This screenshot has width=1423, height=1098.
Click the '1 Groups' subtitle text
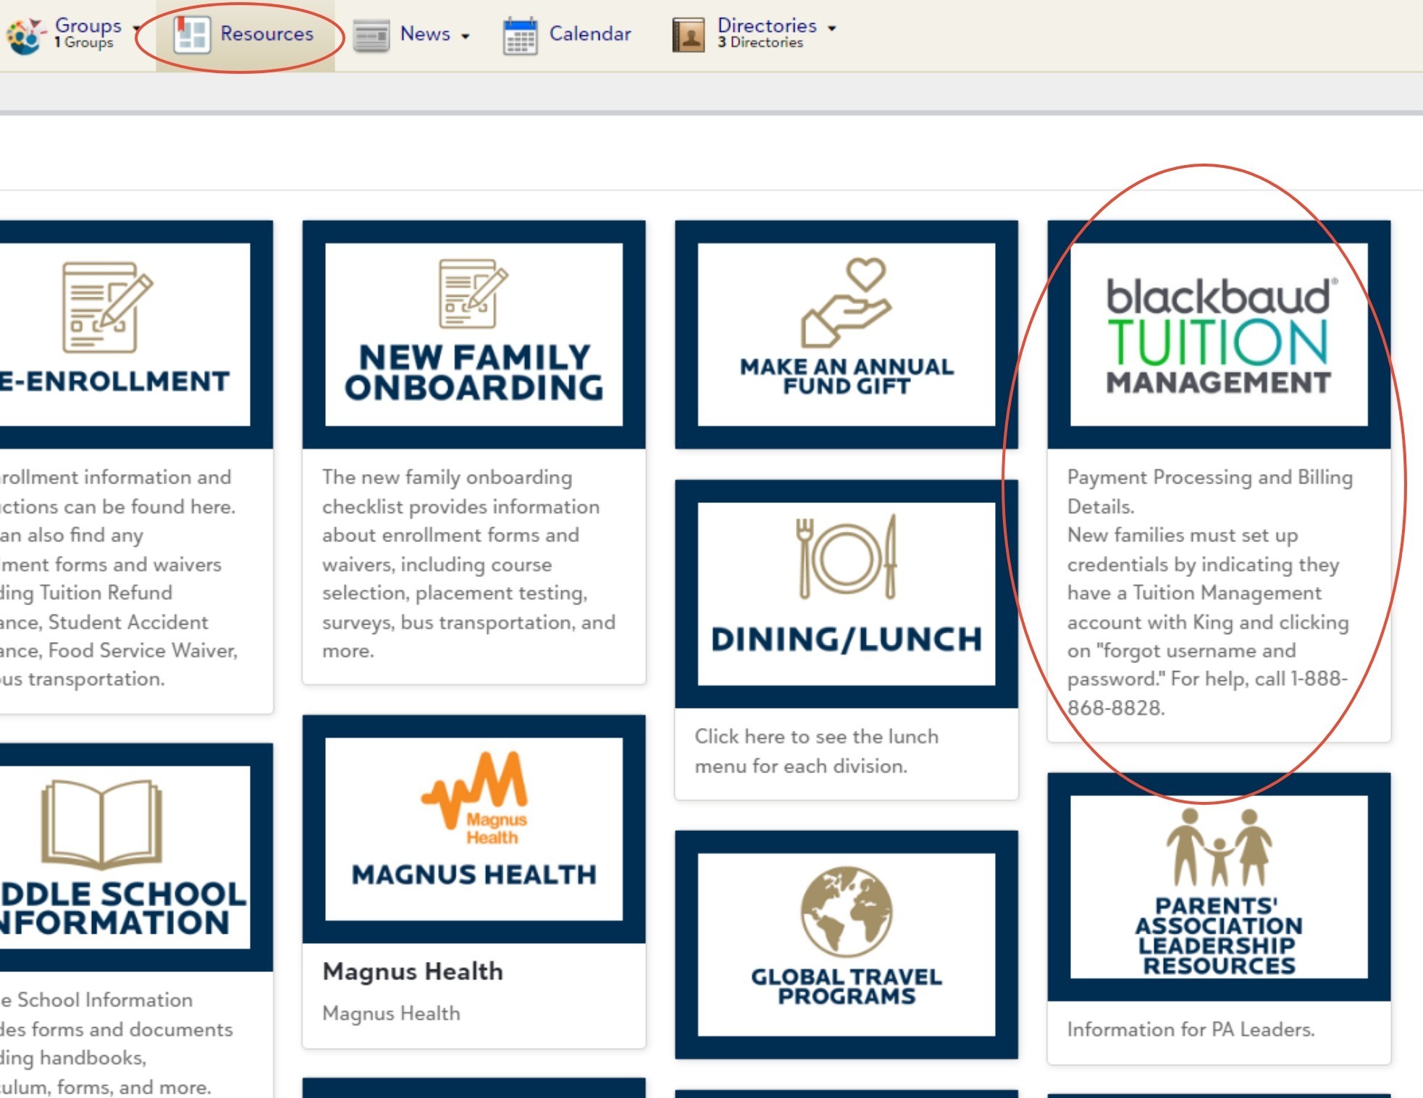[x=84, y=43]
